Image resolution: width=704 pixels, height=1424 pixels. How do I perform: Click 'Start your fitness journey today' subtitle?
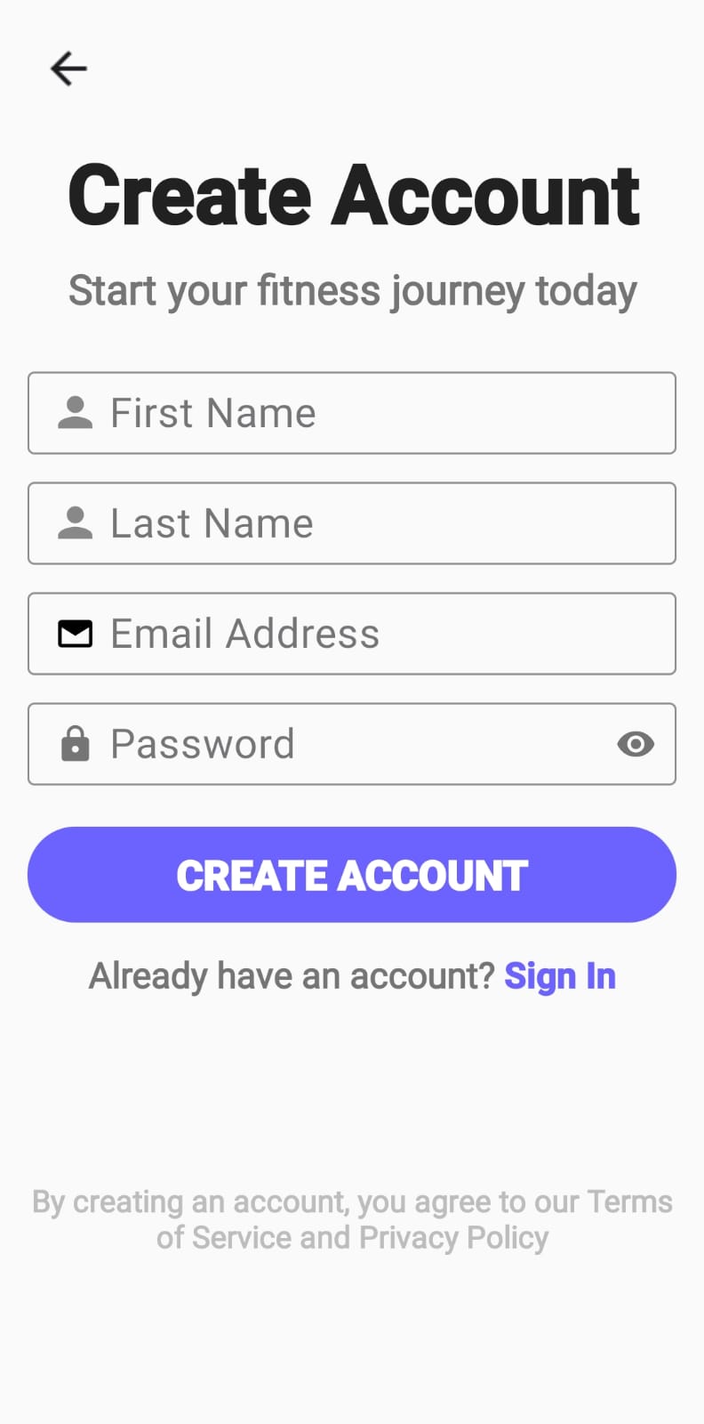(353, 292)
